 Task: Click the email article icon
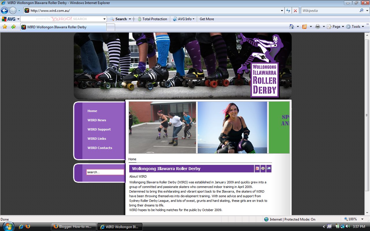(x=269, y=169)
